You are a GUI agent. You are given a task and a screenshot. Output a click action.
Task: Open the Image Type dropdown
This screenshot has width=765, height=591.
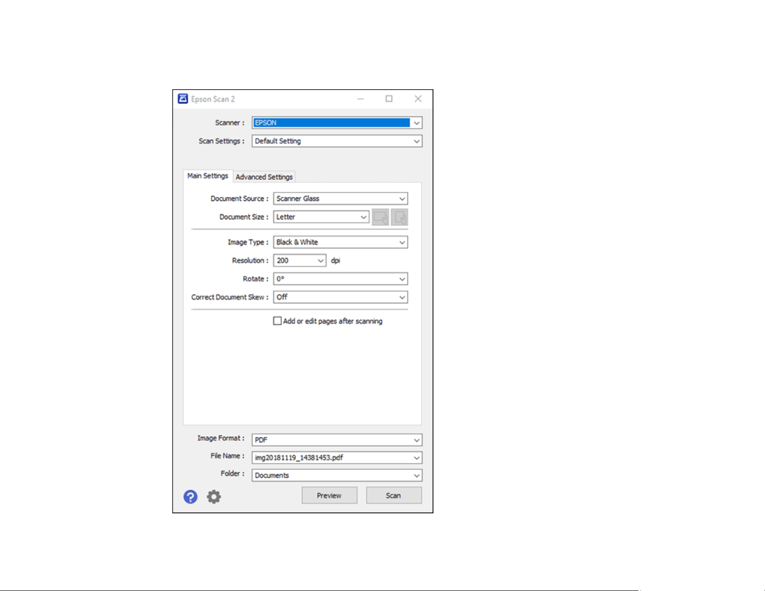(341, 242)
